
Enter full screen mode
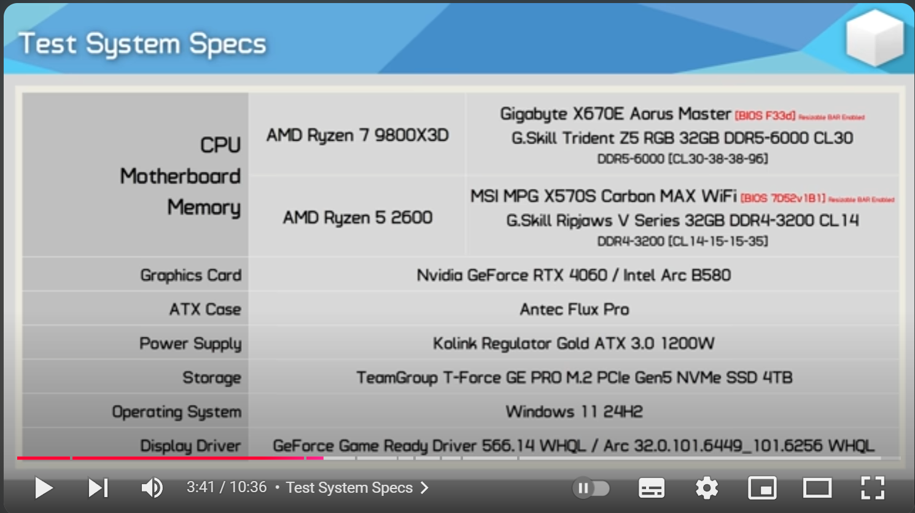[x=873, y=488]
